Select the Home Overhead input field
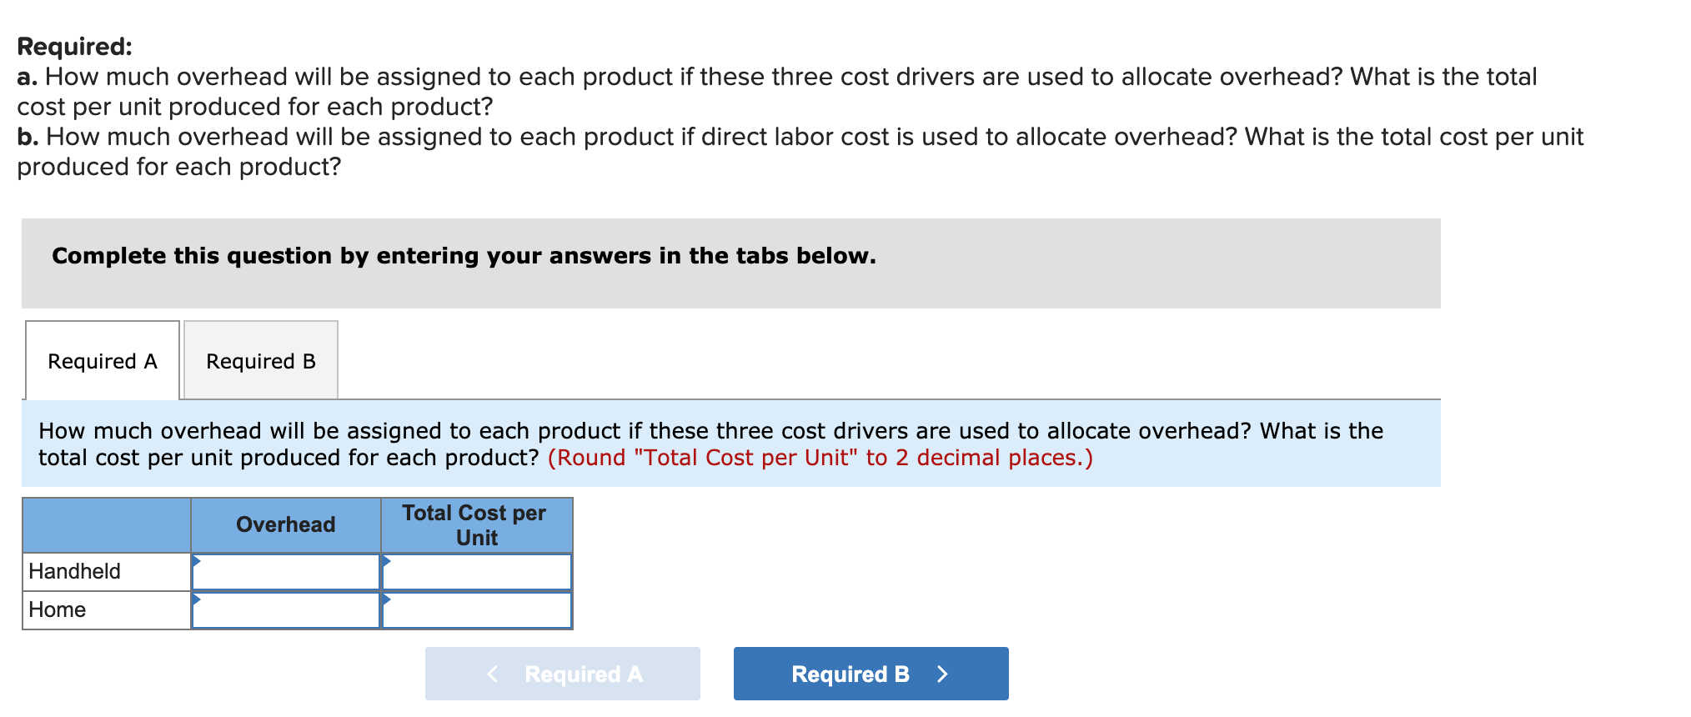The image size is (1691, 717). click(x=288, y=609)
